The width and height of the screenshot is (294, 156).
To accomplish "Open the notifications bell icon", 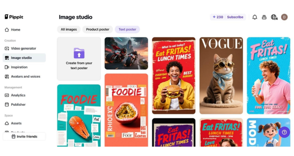I will tap(255, 17).
